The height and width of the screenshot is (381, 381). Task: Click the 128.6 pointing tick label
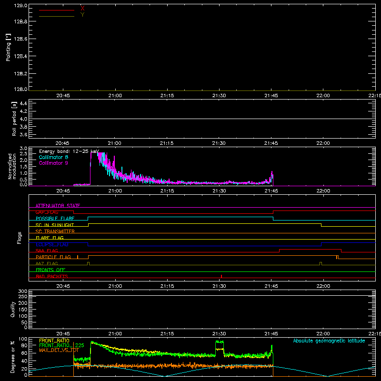[20, 39]
